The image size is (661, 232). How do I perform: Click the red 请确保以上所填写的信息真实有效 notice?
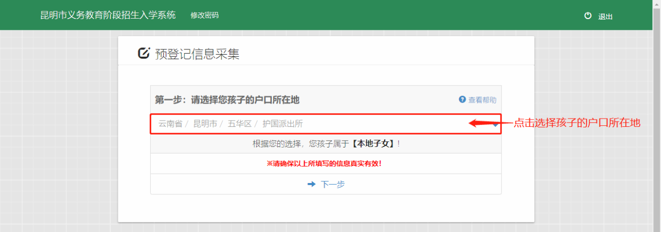[324, 163]
